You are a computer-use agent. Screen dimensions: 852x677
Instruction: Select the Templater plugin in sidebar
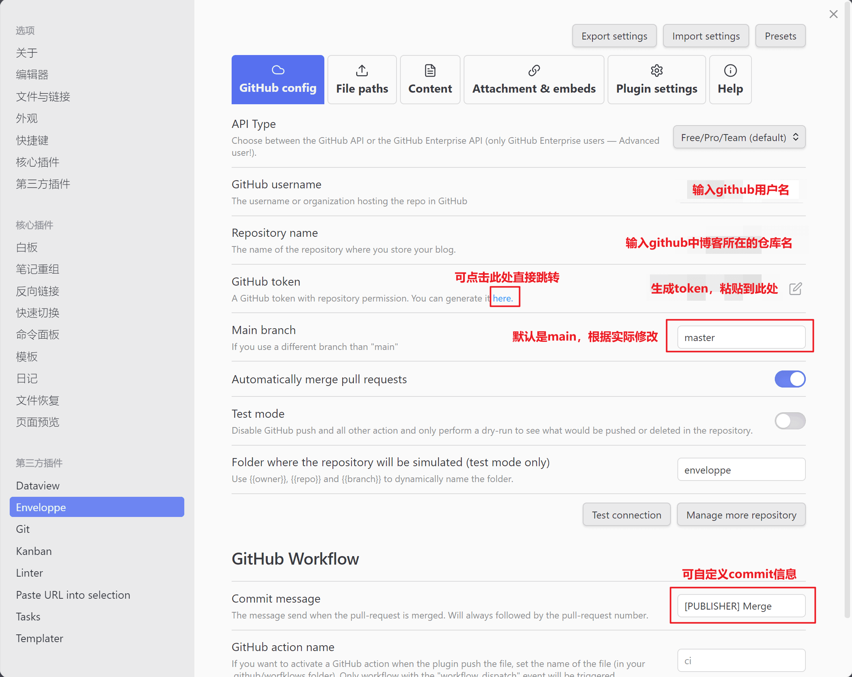coord(40,638)
